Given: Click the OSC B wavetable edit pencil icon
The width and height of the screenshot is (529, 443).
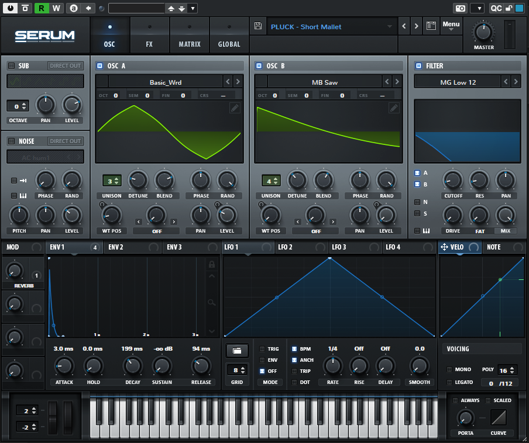Looking at the screenshot, I should pyautogui.click(x=394, y=108).
